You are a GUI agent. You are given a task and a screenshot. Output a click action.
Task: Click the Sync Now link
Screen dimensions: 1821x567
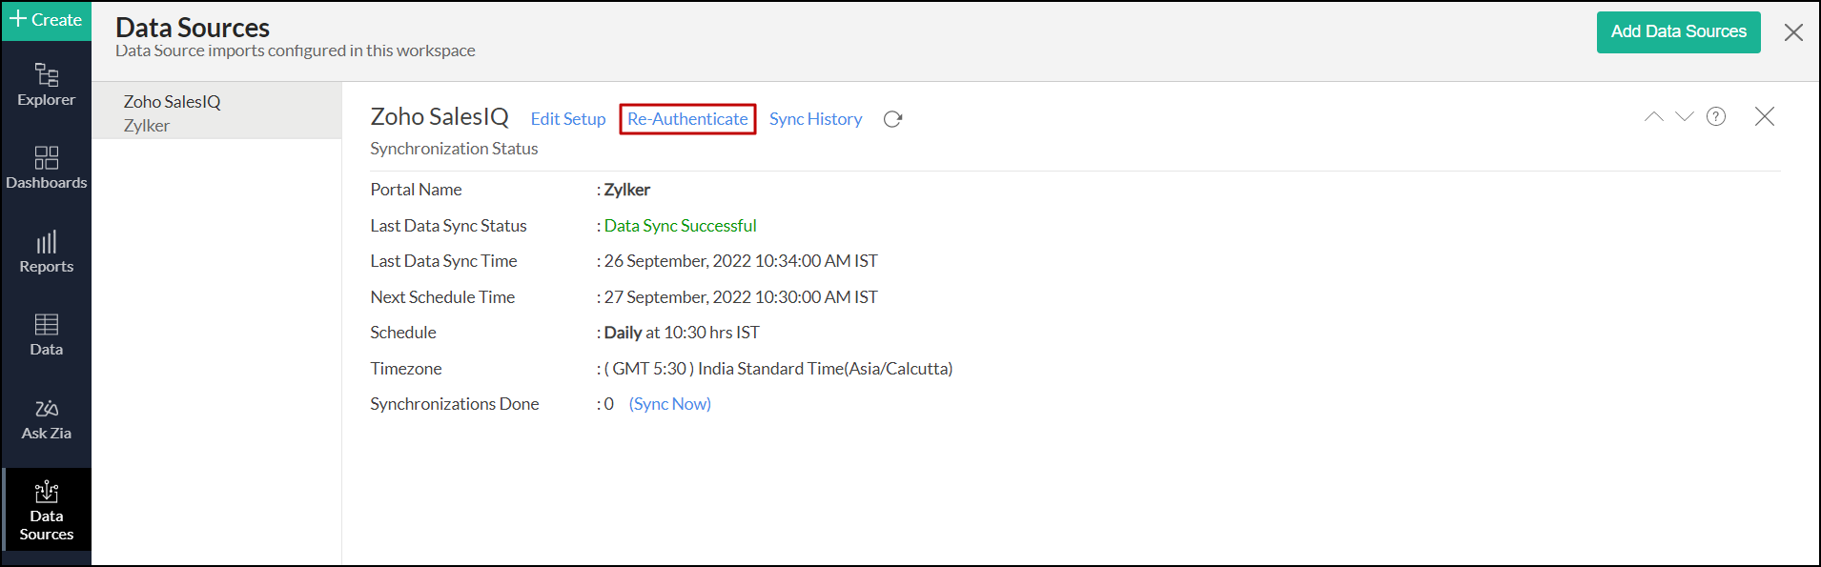[x=670, y=404]
